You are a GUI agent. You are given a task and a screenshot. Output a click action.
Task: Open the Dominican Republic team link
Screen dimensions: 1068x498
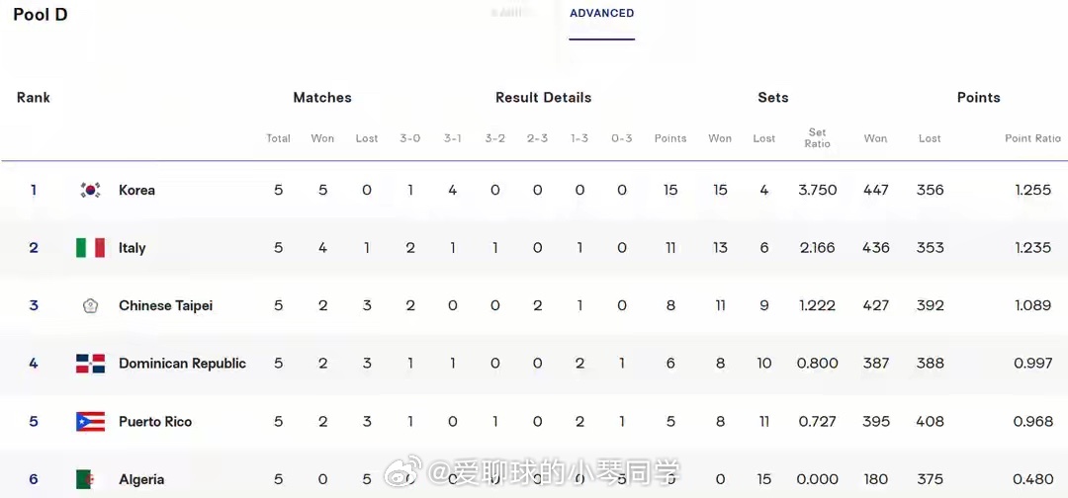point(183,364)
